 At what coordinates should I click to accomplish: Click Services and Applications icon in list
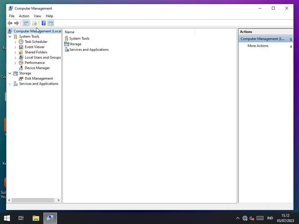pos(67,50)
